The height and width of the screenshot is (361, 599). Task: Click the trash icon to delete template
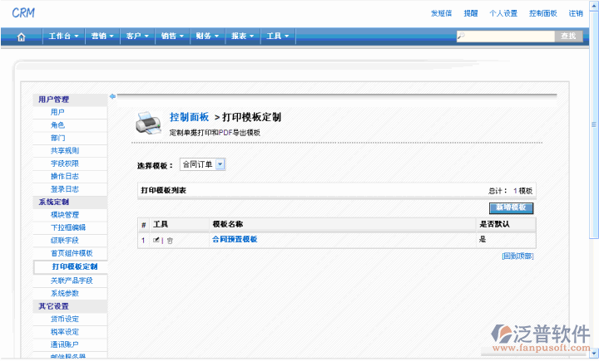(x=170, y=240)
